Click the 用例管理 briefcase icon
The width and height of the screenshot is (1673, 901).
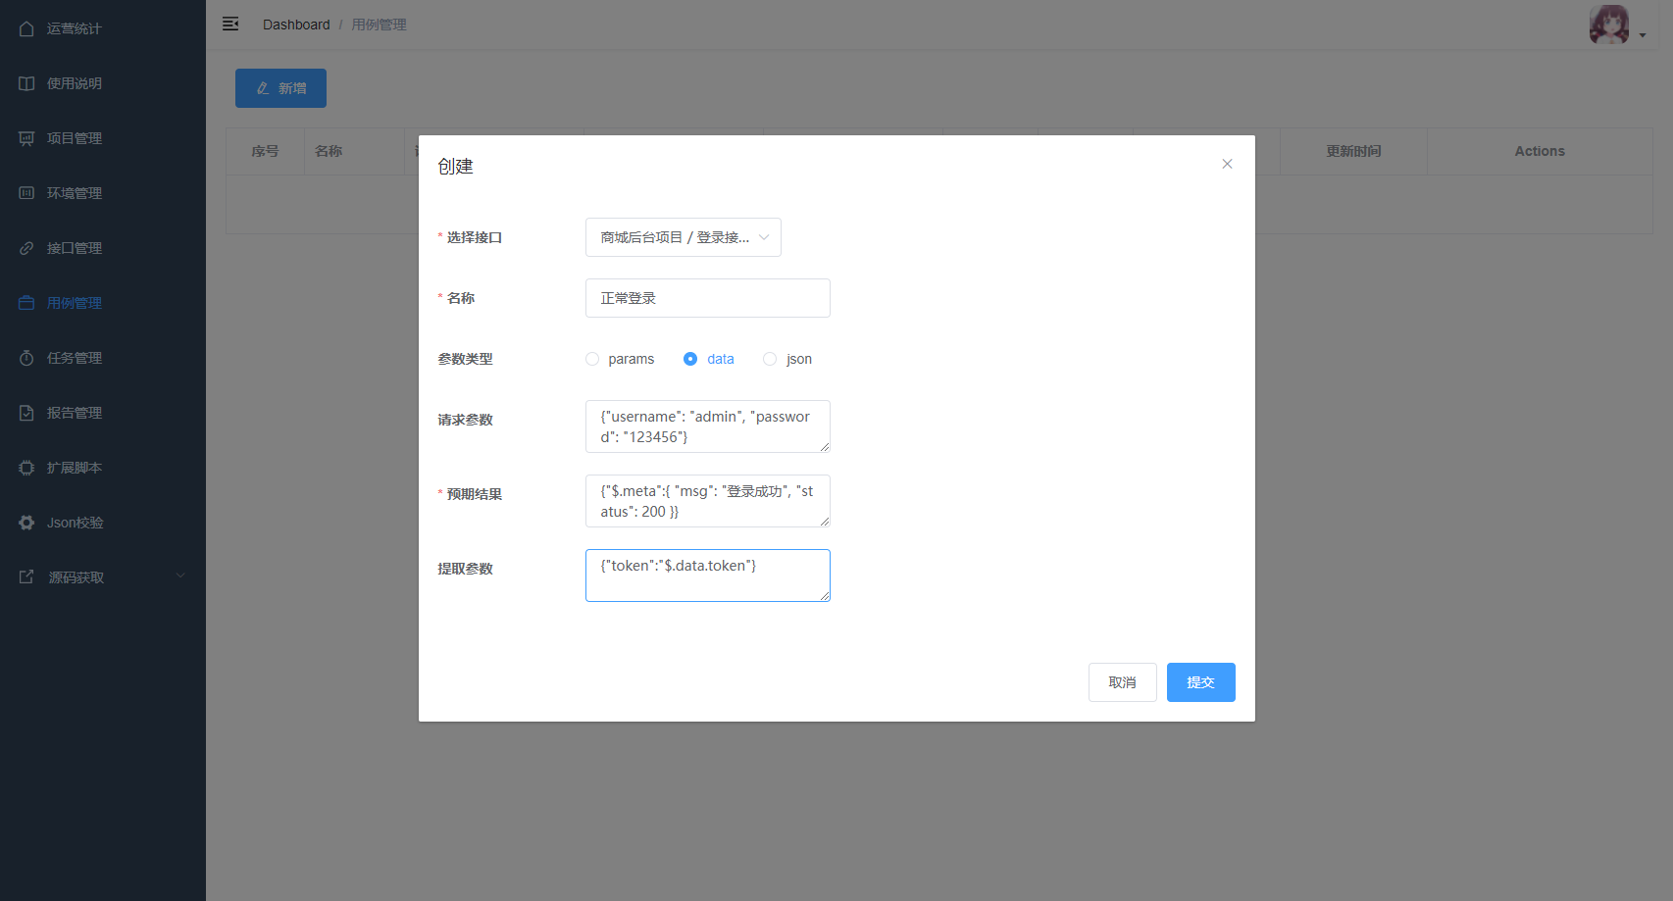coord(26,303)
